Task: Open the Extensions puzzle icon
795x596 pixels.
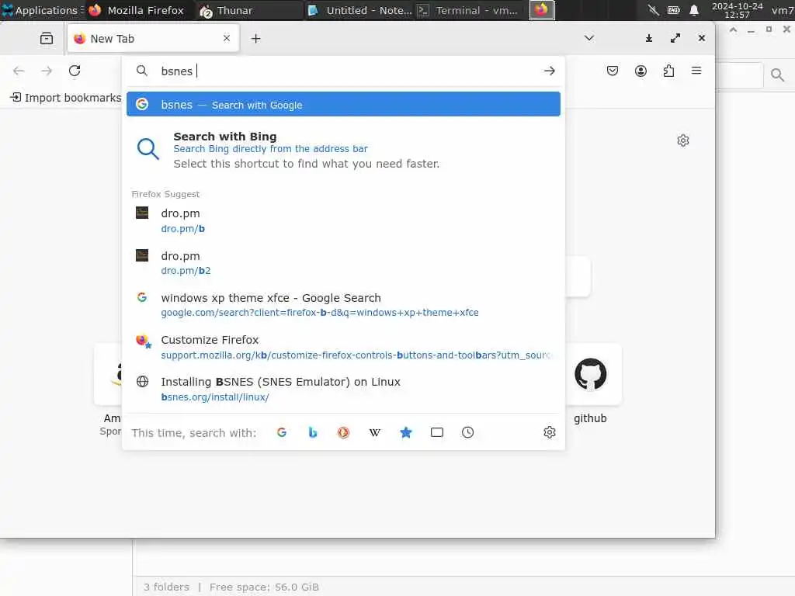Action: [668, 71]
